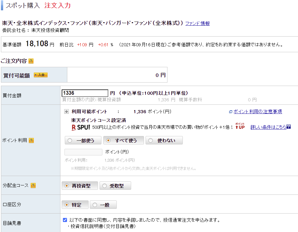The height and width of the screenshot is (232, 298).
Task: Toggle the 目論見書 agreement checkbox
Action: (65, 220)
